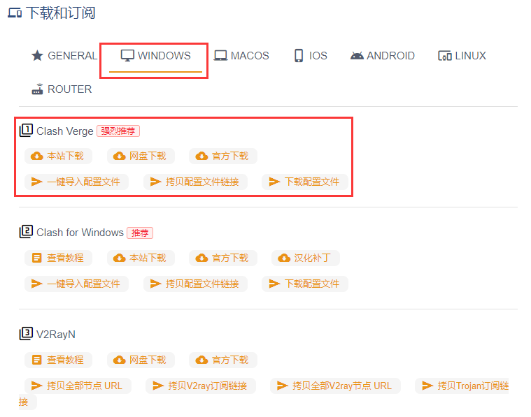Viewport: 531px width, 417px height.
Task: Click Clash for Windows 本站下载 button
Action: [141, 258]
